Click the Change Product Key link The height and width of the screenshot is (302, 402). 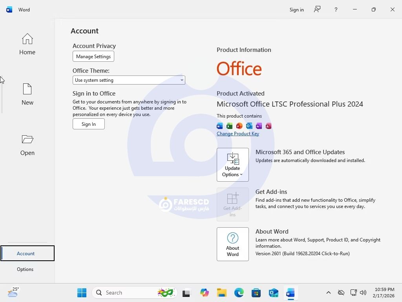(x=238, y=134)
